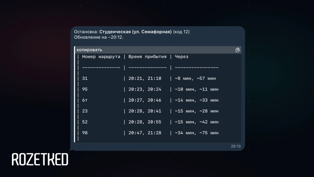This screenshot has width=314, height=177.
Task: Click the copy icon in code block header
Action: (238, 50)
